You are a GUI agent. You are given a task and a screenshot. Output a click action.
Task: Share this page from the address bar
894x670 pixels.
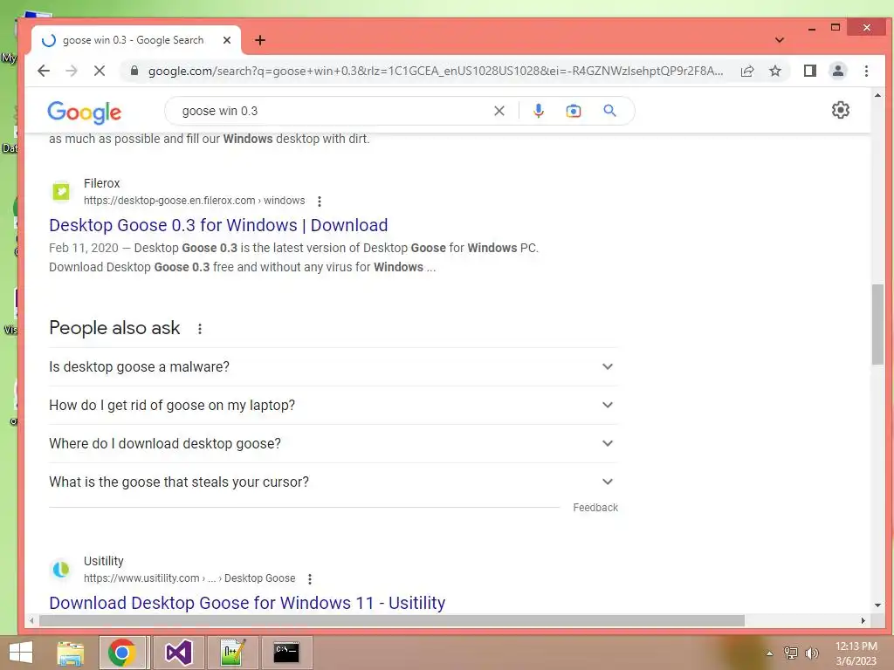coord(747,71)
